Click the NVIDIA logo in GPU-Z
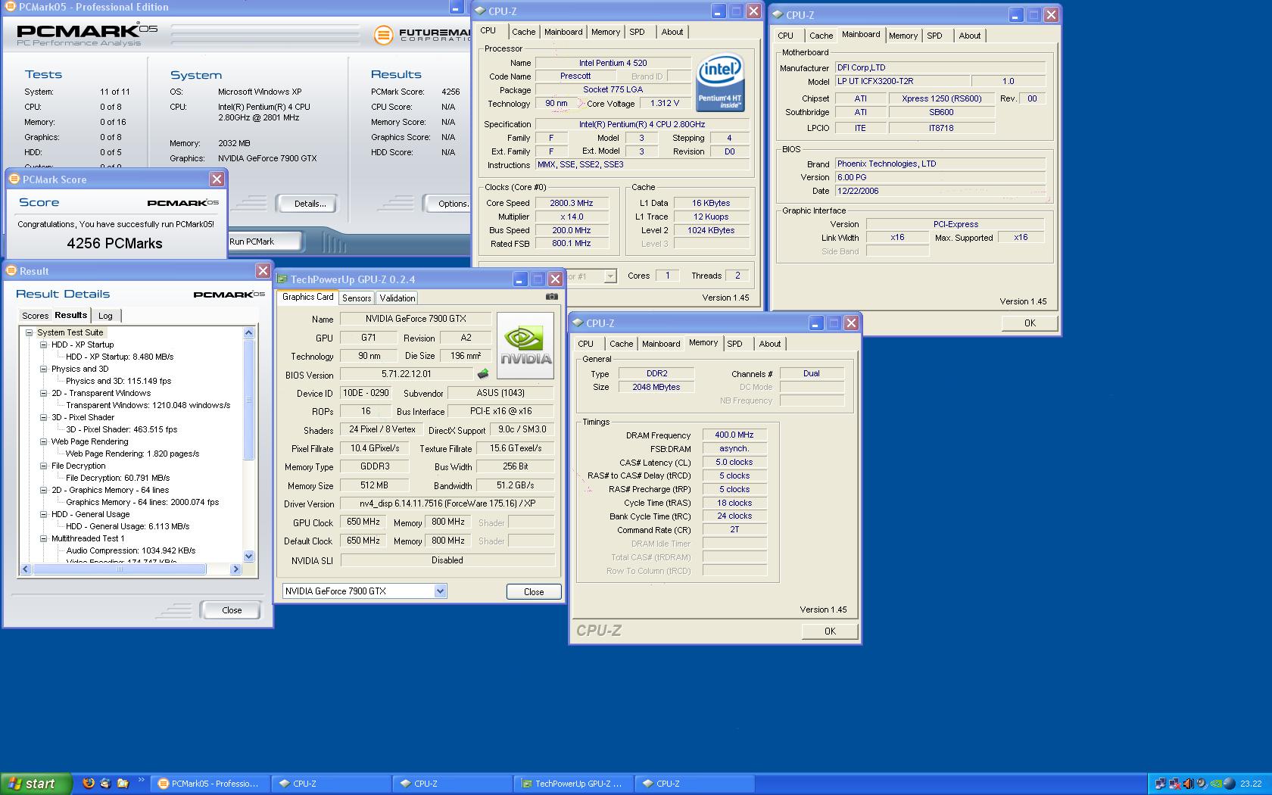Viewport: 1272px width, 795px height. click(525, 346)
